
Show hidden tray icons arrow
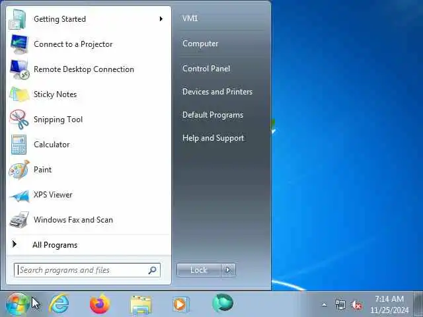pos(325,305)
